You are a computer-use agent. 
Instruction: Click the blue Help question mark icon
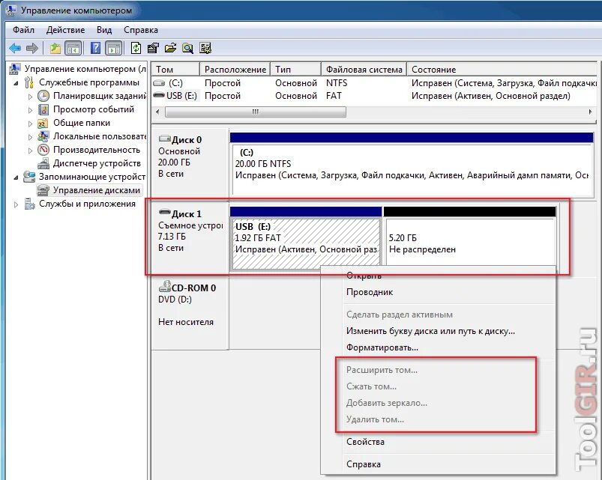(x=95, y=49)
